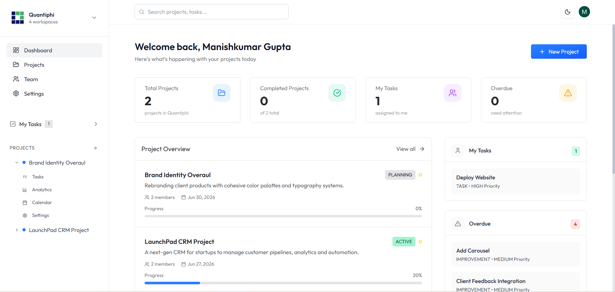This screenshot has height=292, width=615.
Task: Click the PLANNING status badge
Action: pos(400,175)
